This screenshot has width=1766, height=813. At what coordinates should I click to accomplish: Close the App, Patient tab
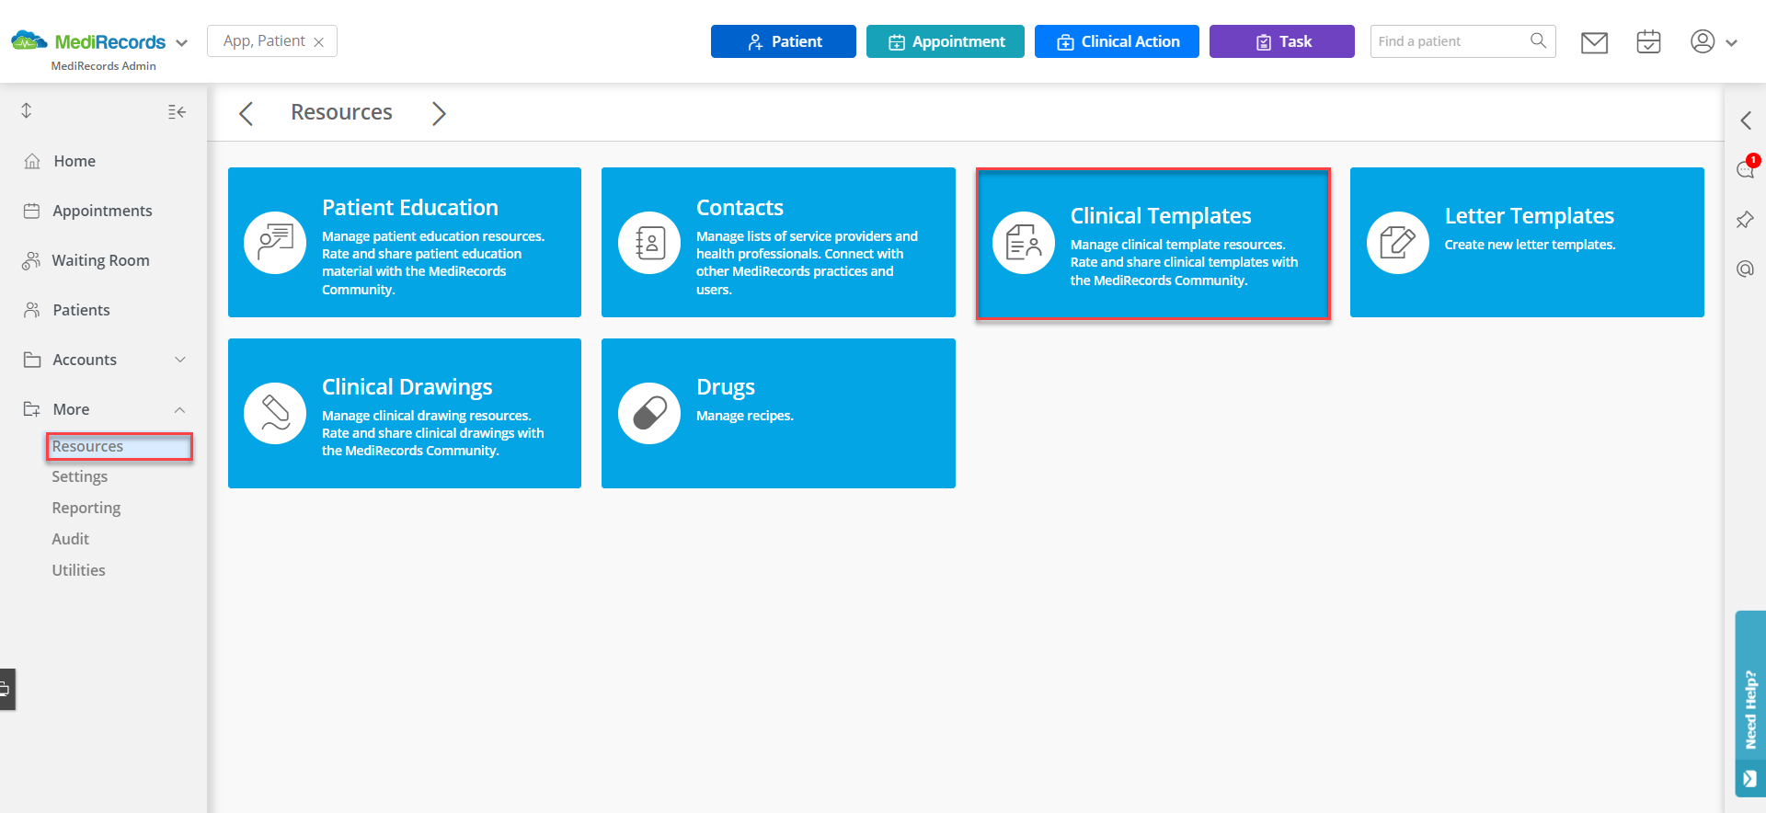pos(318,42)
